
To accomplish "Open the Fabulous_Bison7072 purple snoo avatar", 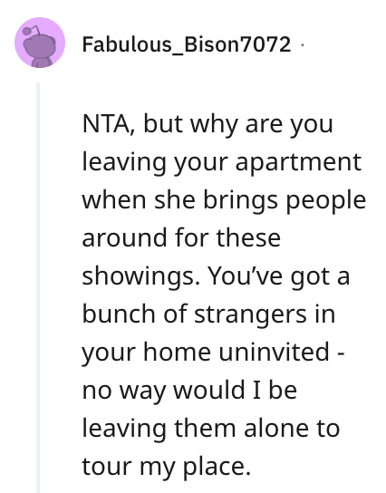I will coord(40,43).
